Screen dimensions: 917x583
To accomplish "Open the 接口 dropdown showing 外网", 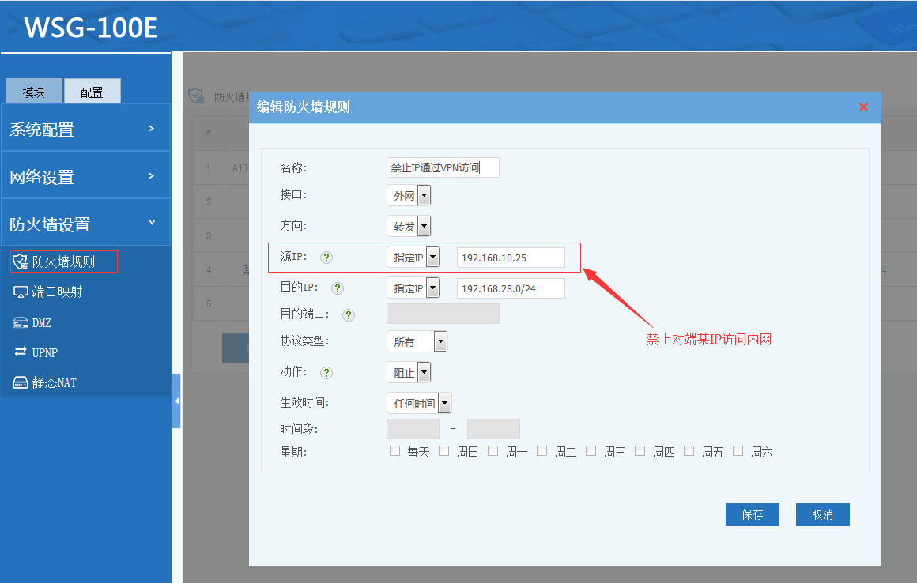I will [409, 196].
